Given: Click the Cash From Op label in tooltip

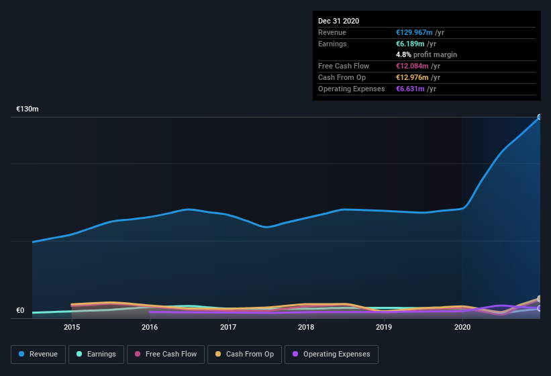Looking at the screenshot, I should click(342, 77).
